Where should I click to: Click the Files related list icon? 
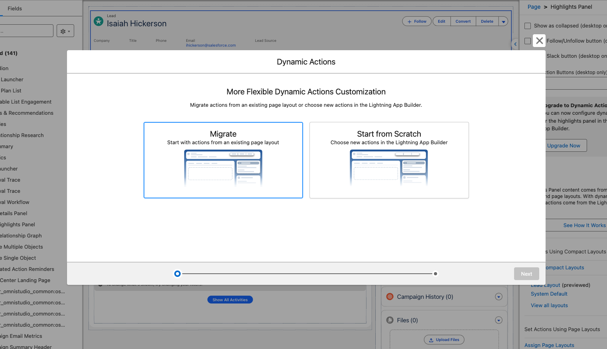pyautogui.click(x=390, y=320)
